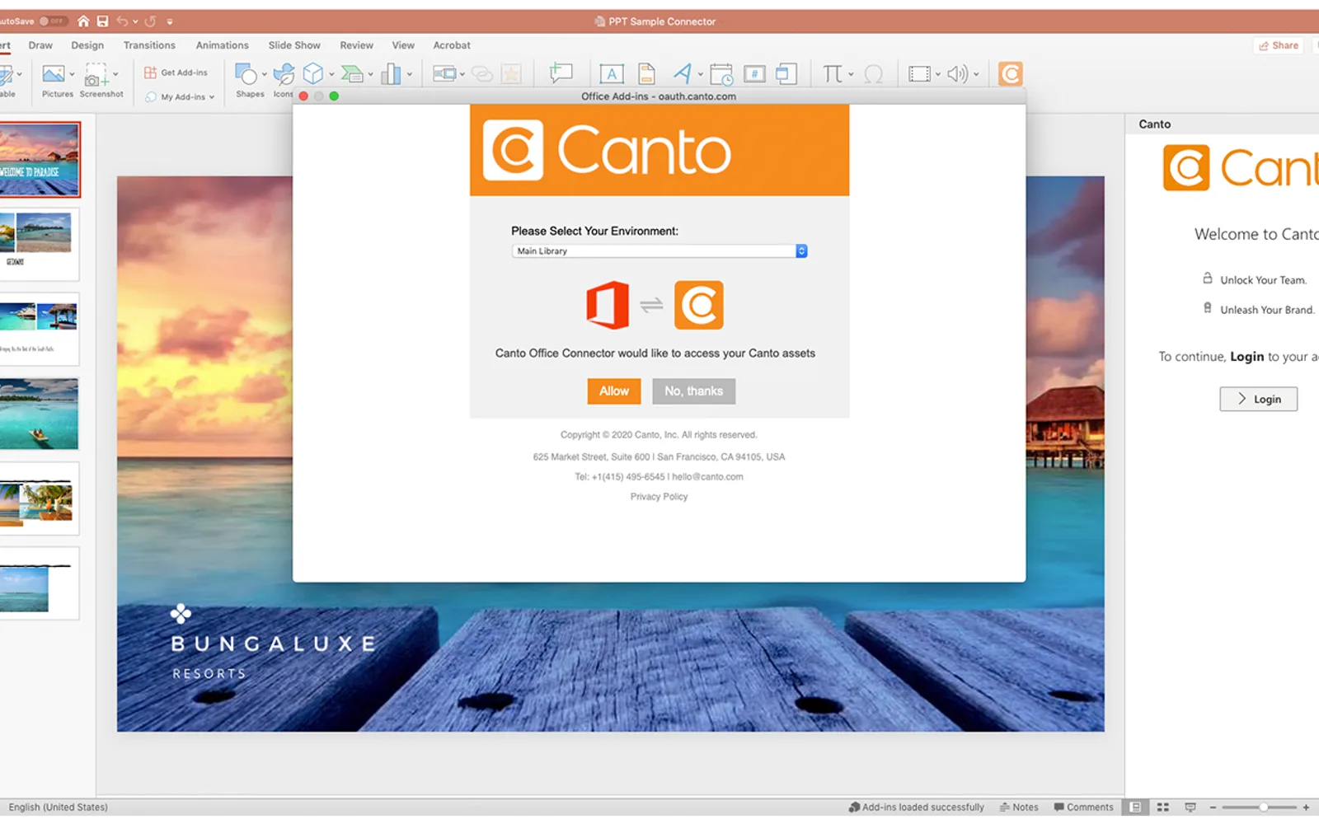Open the Slide Show tab
Image resolution: width=1319 pixels, height=824 pixels.
(294, 45)
